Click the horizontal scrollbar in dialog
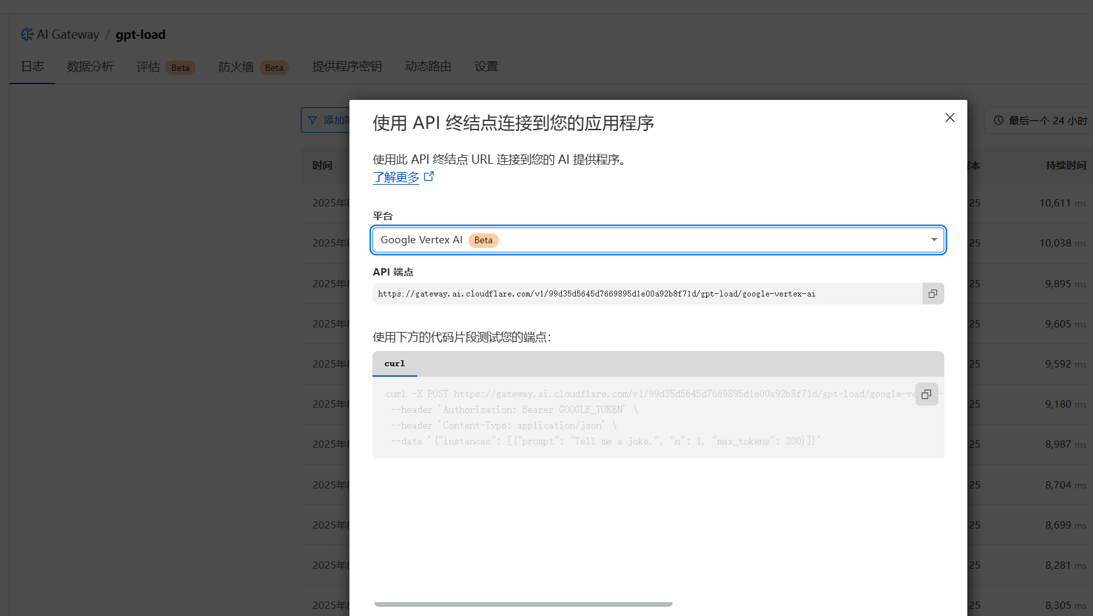 point(523,604)
